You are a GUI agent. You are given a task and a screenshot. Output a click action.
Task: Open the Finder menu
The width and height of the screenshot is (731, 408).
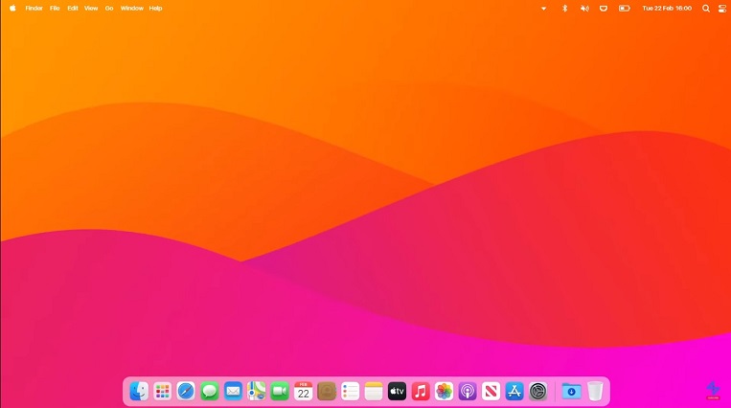34,8
